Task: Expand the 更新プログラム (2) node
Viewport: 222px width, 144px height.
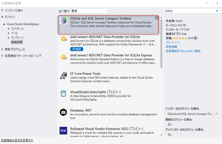Action: click(2, 49)
